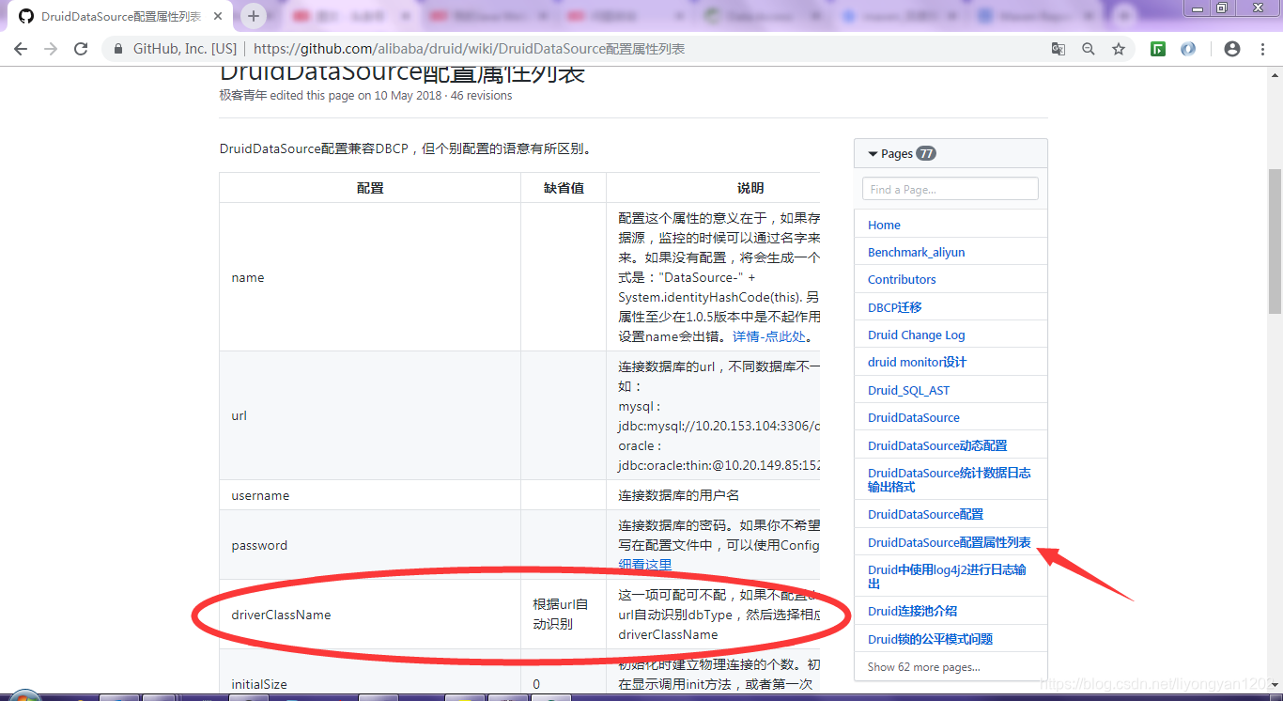Select the username table cell
The image size is (1283, 701).
click(370, 495)
